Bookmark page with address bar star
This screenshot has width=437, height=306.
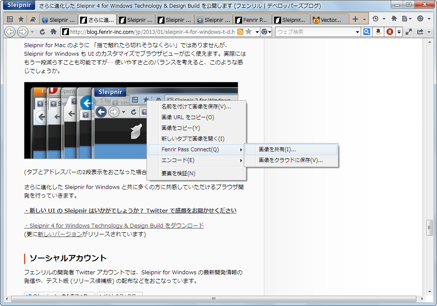tap(248, 32)
